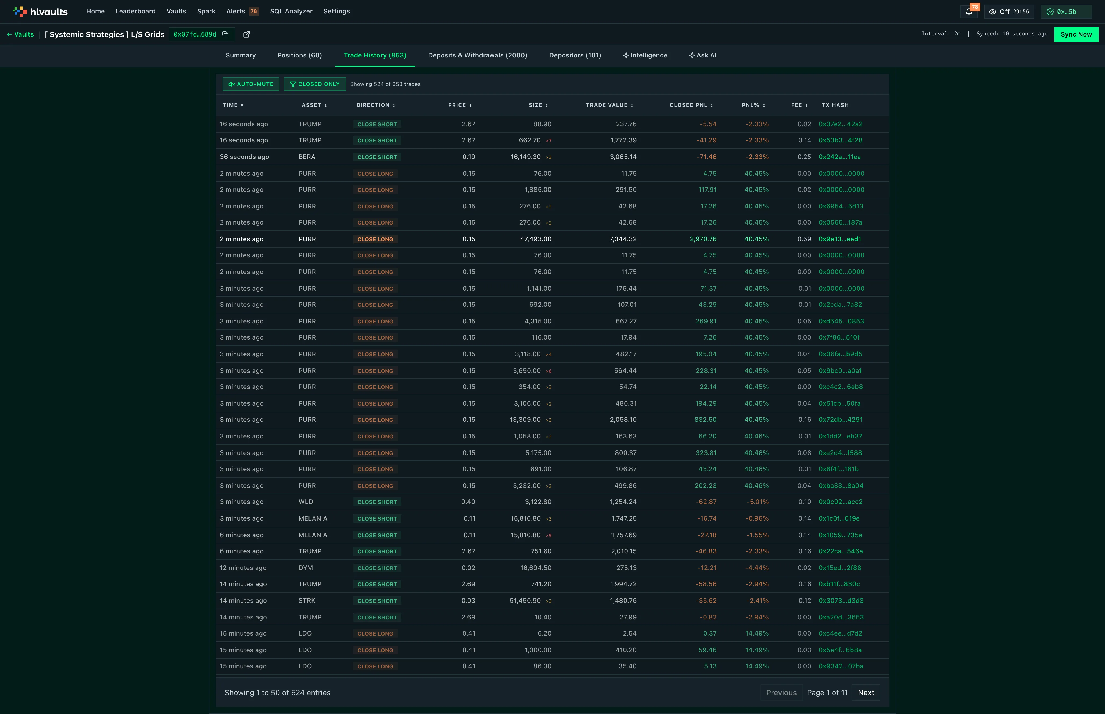Sort by the Time column
The height and width of the screenshot is (714, 1105).
233,105
